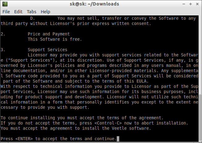The image size is (202, 143).
Task: Click the Price and Payment heading
Action: pos(49,34)
